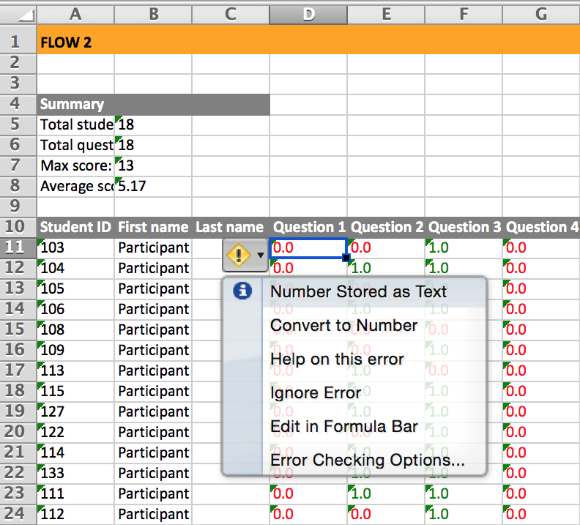Open Error Checking Options

[367, 460]
